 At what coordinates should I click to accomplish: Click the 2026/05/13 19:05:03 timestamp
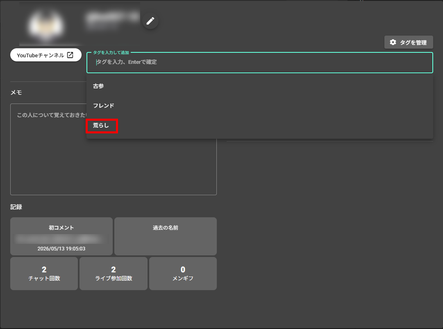pyautogui.click(x=61, y=248)
